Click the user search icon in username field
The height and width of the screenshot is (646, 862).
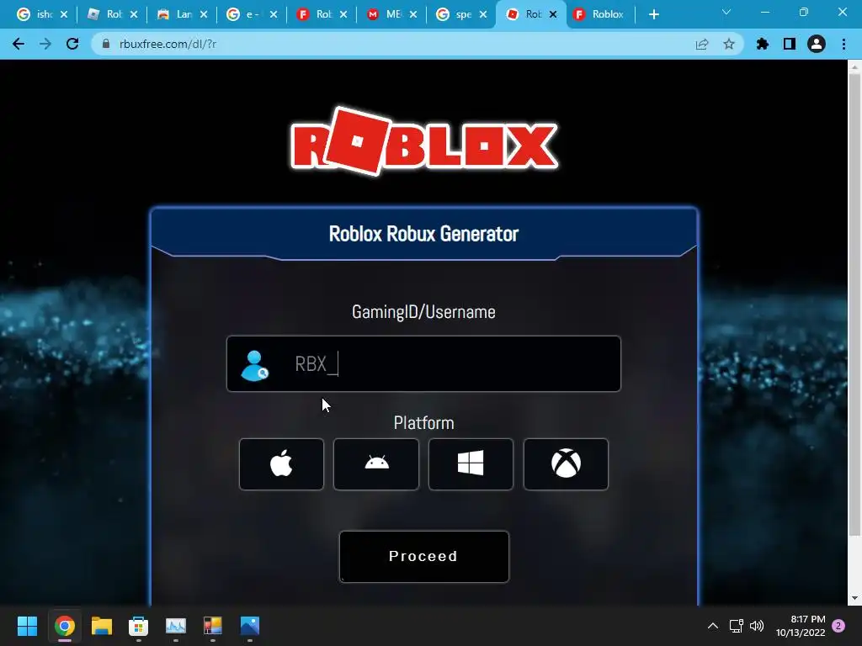(x=254, y=366)
